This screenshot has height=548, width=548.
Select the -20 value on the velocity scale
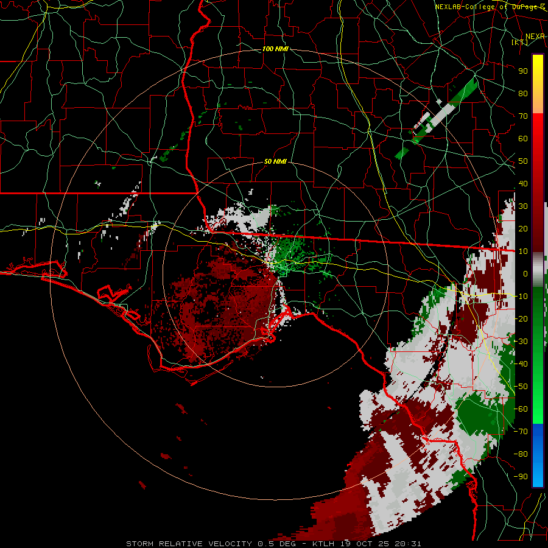click(521, 318)
